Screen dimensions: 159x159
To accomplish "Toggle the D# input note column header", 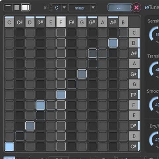I will pos(40,21).
